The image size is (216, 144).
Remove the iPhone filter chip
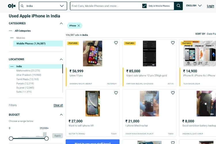(x=79, y=26)
